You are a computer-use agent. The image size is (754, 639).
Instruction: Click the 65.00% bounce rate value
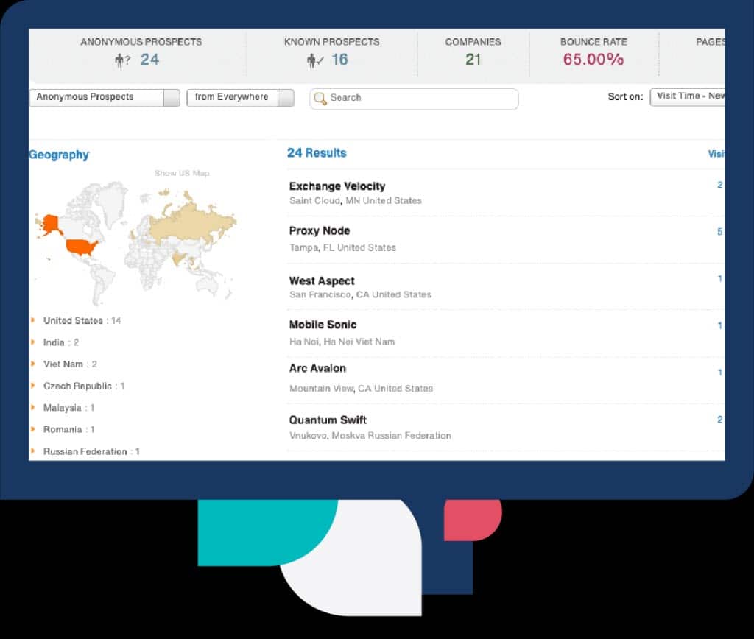[593, 60]
